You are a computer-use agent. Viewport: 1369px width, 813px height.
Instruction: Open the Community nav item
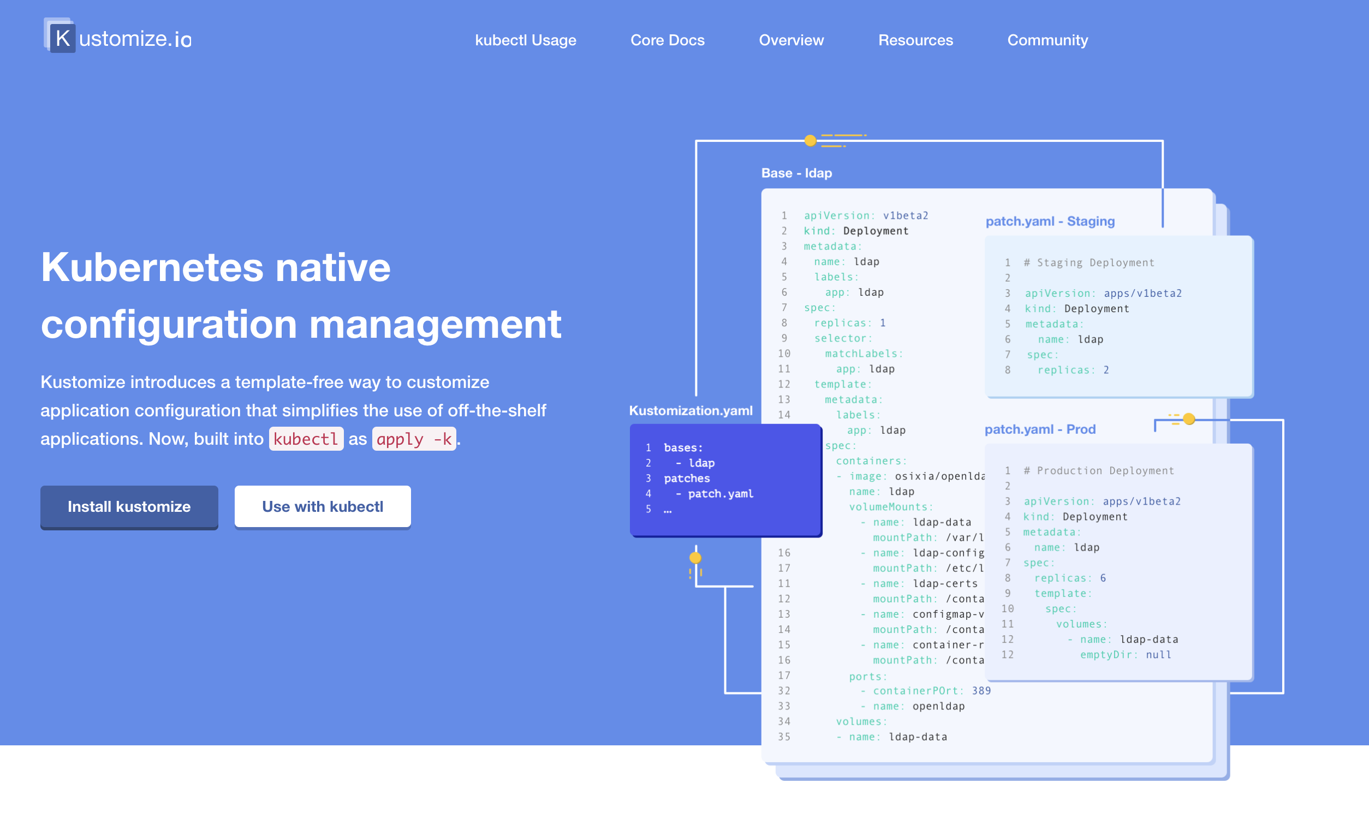[x=1047, y=40]
